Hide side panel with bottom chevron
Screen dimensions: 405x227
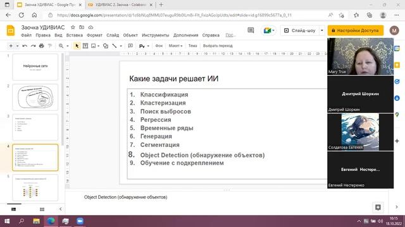pos(397,207)
